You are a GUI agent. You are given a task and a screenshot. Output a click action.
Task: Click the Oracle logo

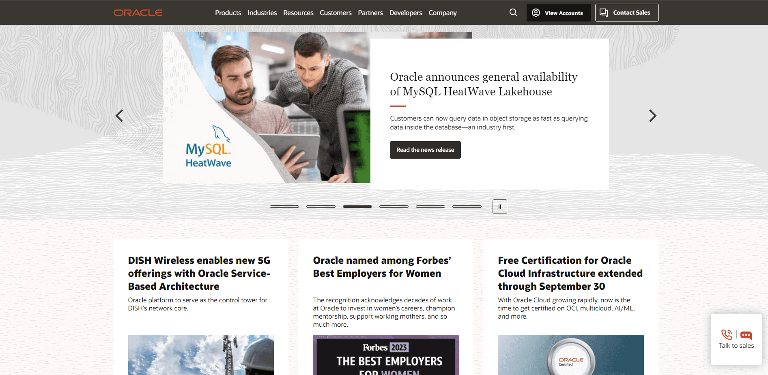coord(138,13)
